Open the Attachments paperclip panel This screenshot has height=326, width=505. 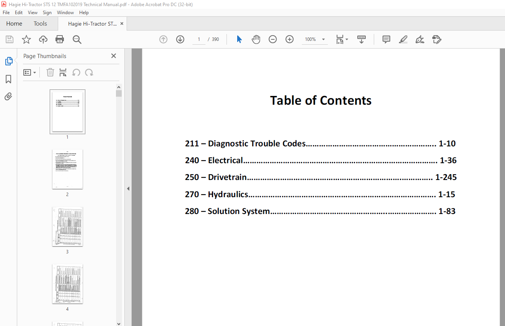tap(8, 96)
